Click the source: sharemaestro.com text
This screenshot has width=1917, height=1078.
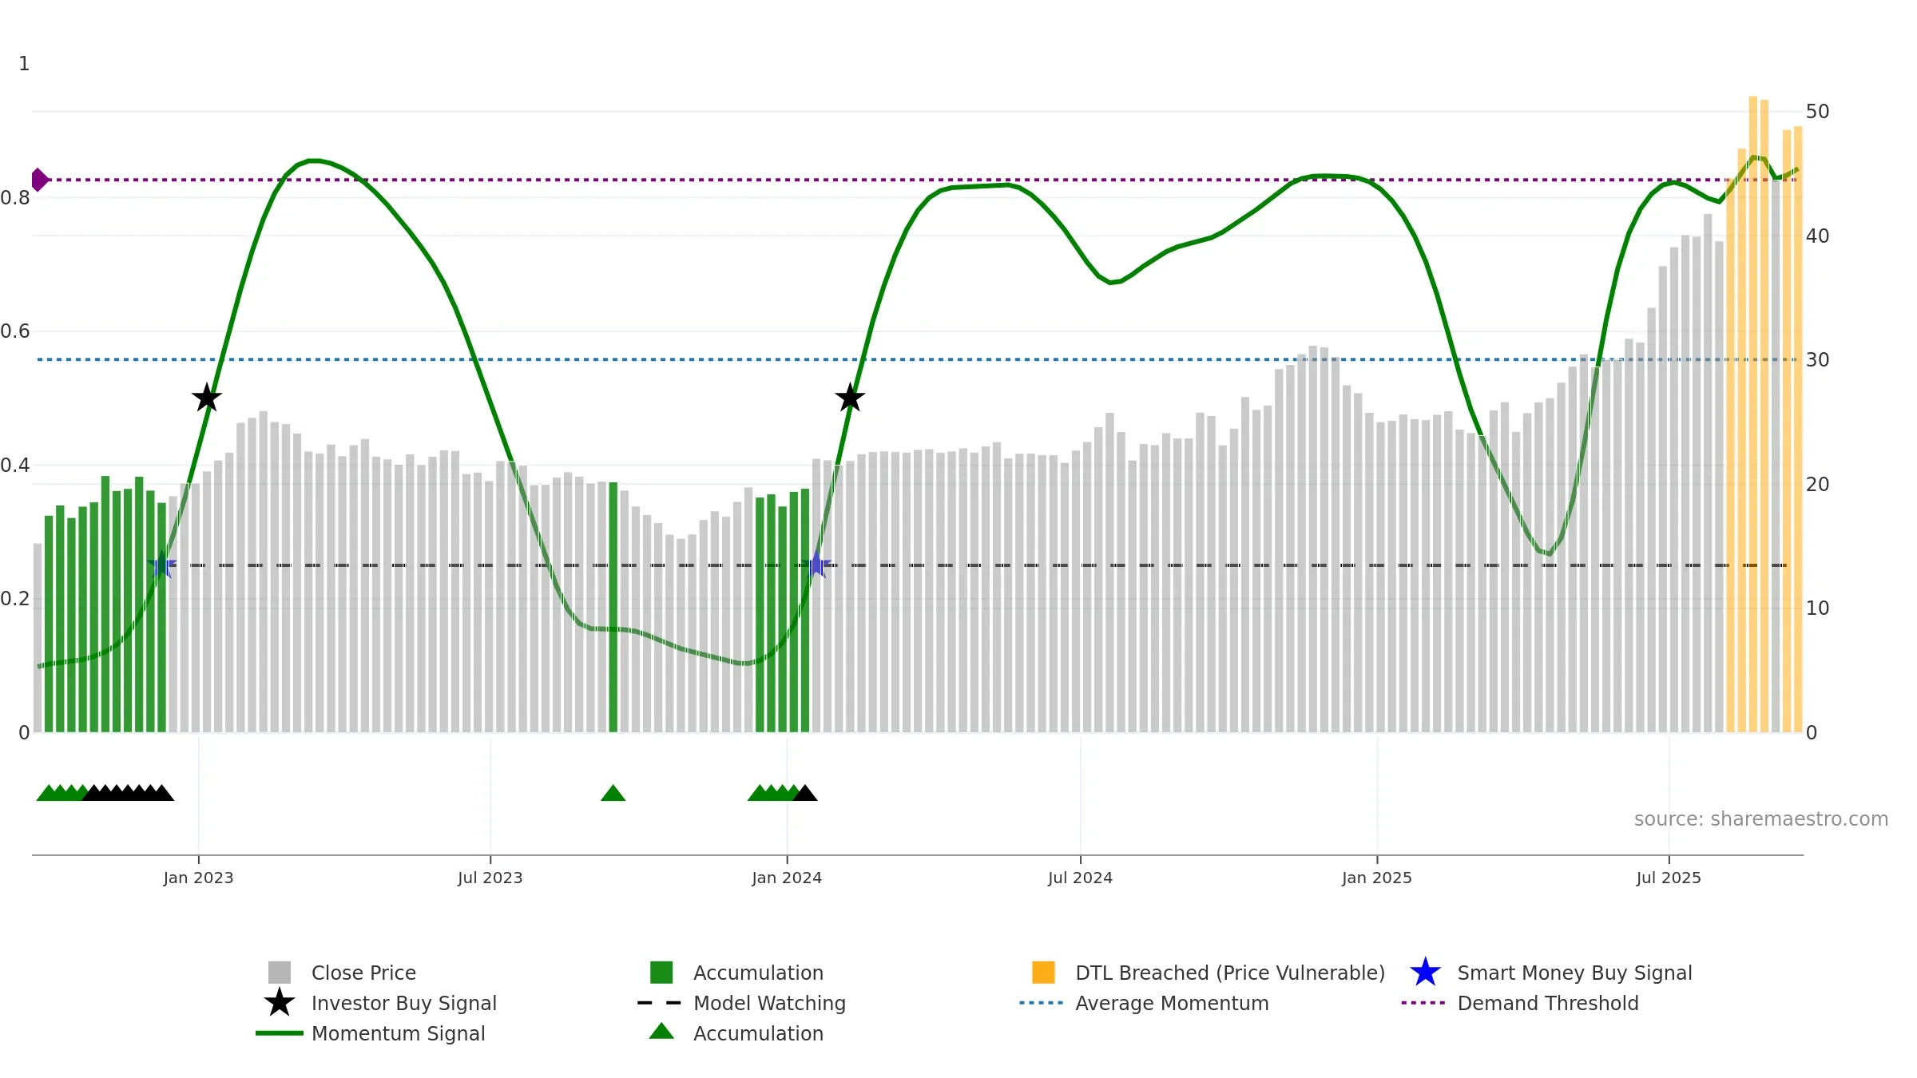pos(1760,819)
